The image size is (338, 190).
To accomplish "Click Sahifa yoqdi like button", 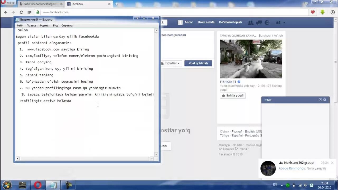I will pos(233,96).
